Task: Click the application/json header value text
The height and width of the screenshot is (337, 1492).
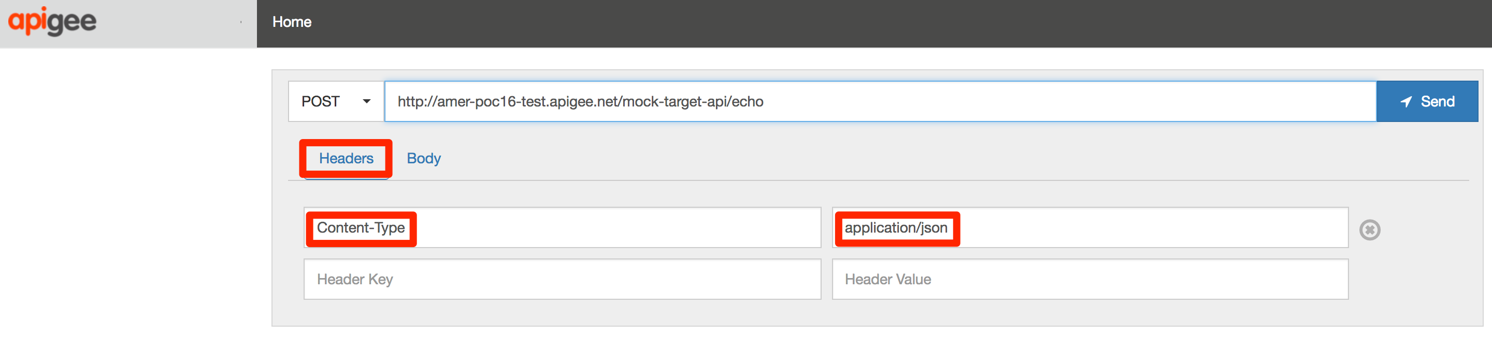Action: (895, 228)
